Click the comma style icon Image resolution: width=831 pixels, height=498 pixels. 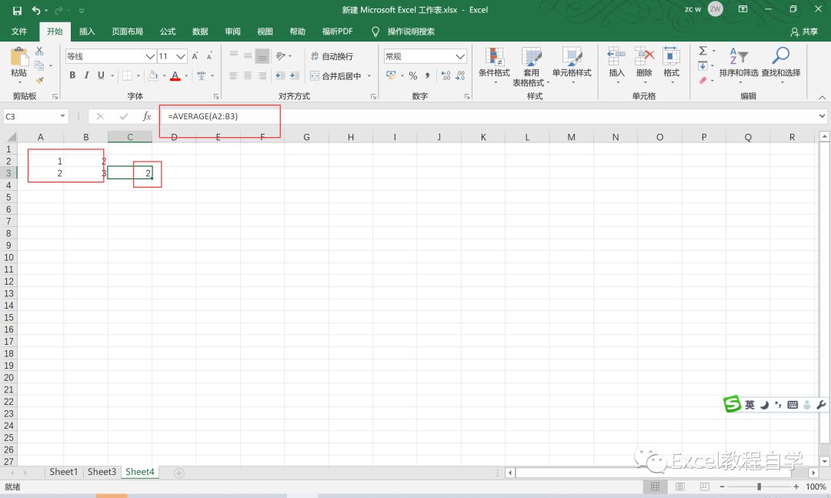point(427,76)
